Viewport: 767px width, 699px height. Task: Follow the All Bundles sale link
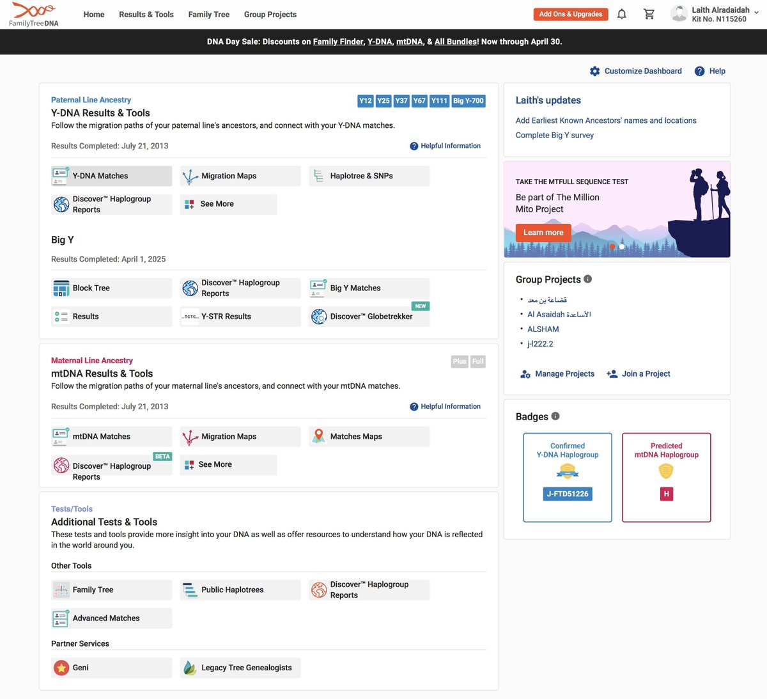pos(456,42)
